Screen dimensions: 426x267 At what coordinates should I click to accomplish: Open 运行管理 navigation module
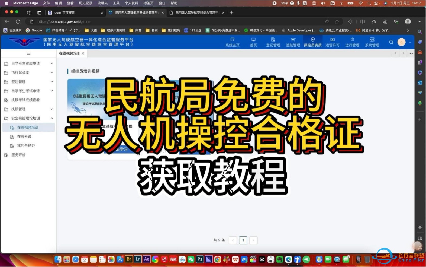pos(352,42)
